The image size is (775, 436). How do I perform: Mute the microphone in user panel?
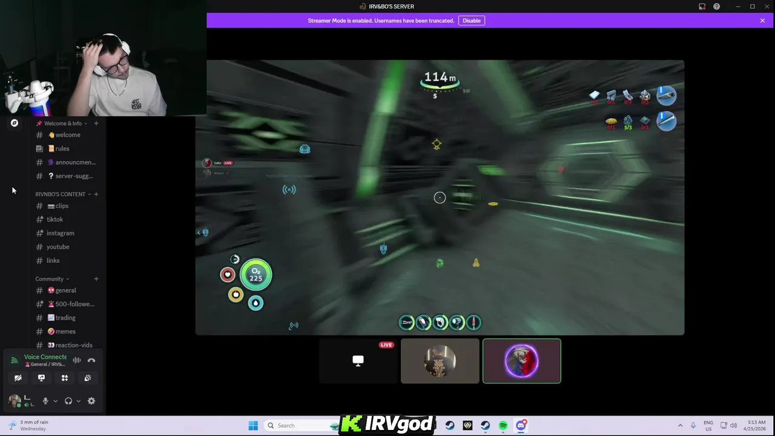pyautogui.click(x=45, y=401)
